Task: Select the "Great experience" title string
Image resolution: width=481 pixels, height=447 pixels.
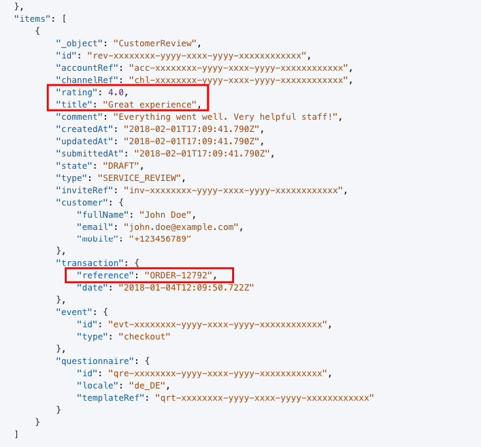Action: tap(150, 105)
